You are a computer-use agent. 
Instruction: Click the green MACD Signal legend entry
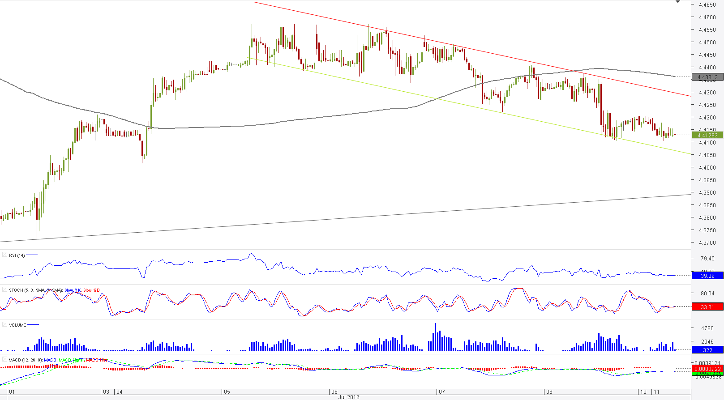tap(72, 360)
